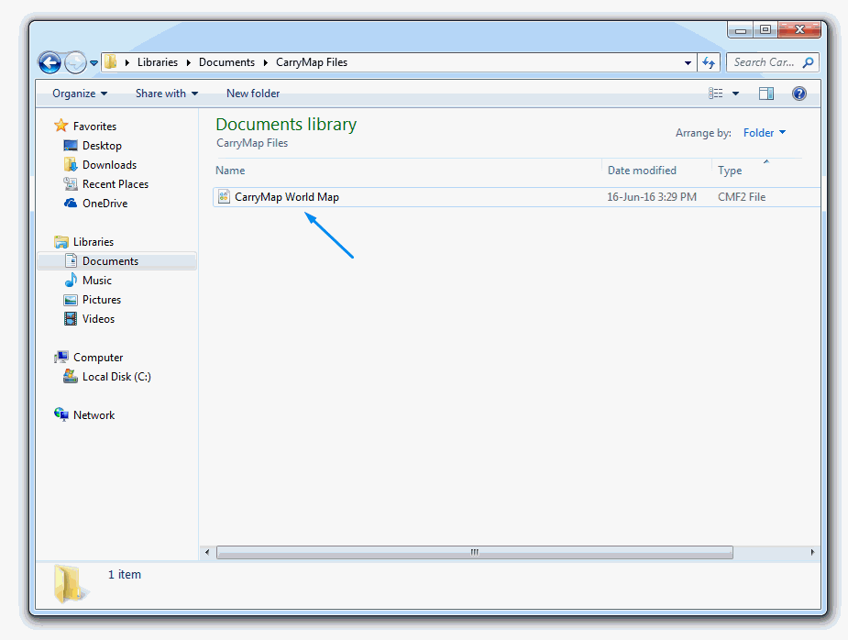The width and height of the screenshot is (848, 640).
Task: Click the Forward navigation arrow button
Action: [75, 62]
